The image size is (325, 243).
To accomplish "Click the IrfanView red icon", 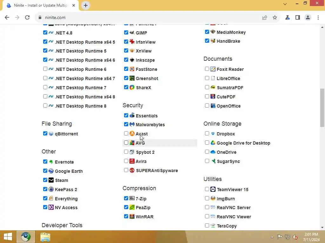I will click(132, 41).
